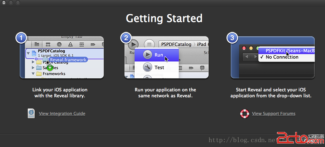The height and width of the screenshot is (147, 325).
Task: Click the 'Link your iOS application' description
Action: coord(60,93)
